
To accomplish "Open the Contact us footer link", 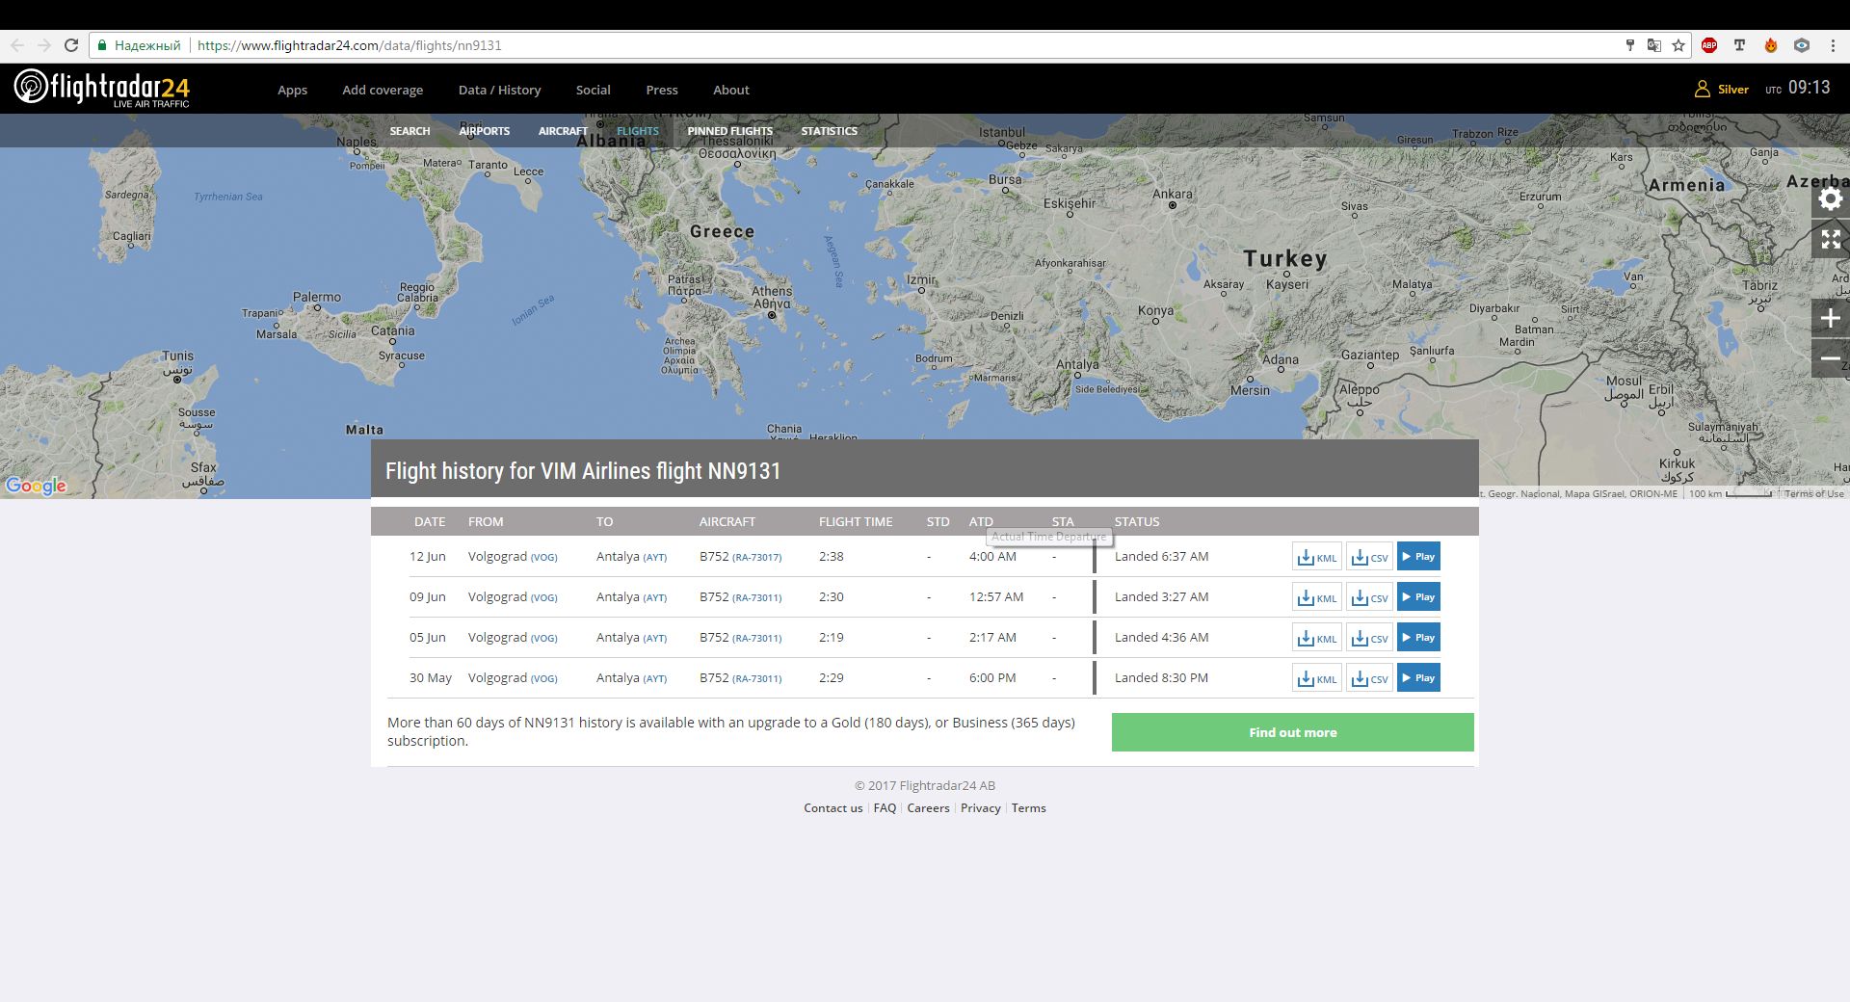I will [x=832, y=808].
